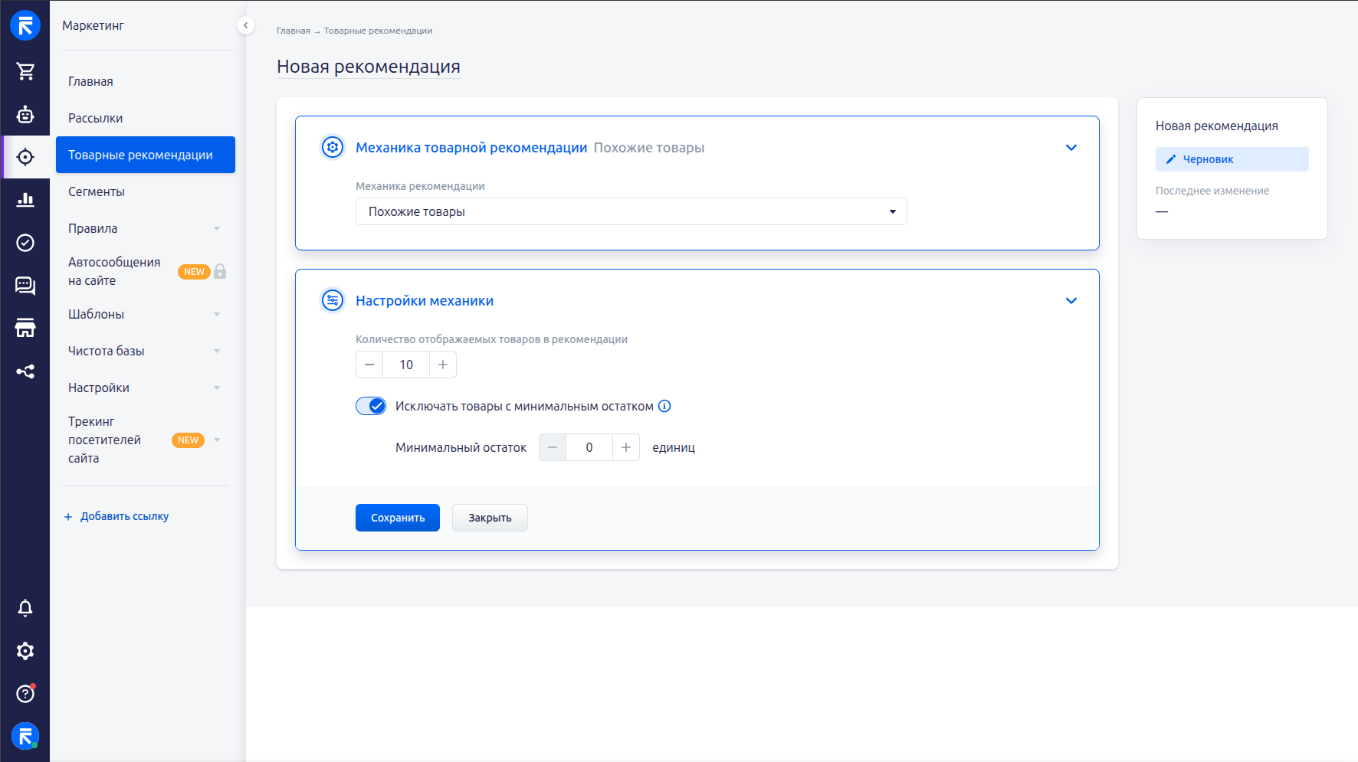Click the minimal stock value input field
Image resolution: width=1358 pixels, height=762 pixels.
coord(589,447)
